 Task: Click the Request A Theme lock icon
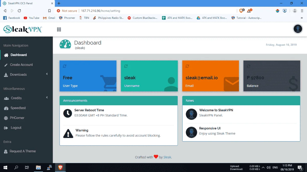coord(6,152)
